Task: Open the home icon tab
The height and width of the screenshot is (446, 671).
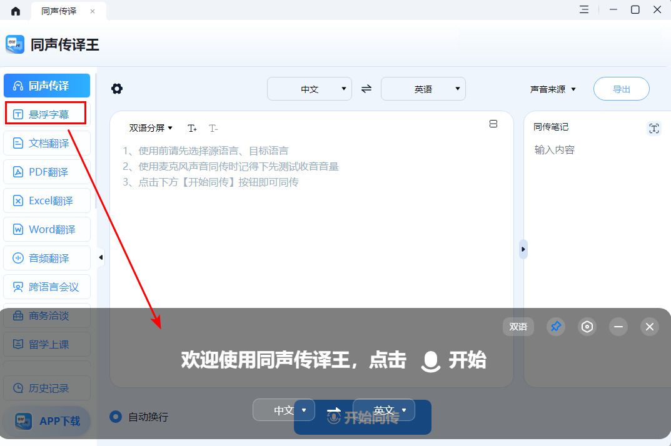Action: point(16,11)
